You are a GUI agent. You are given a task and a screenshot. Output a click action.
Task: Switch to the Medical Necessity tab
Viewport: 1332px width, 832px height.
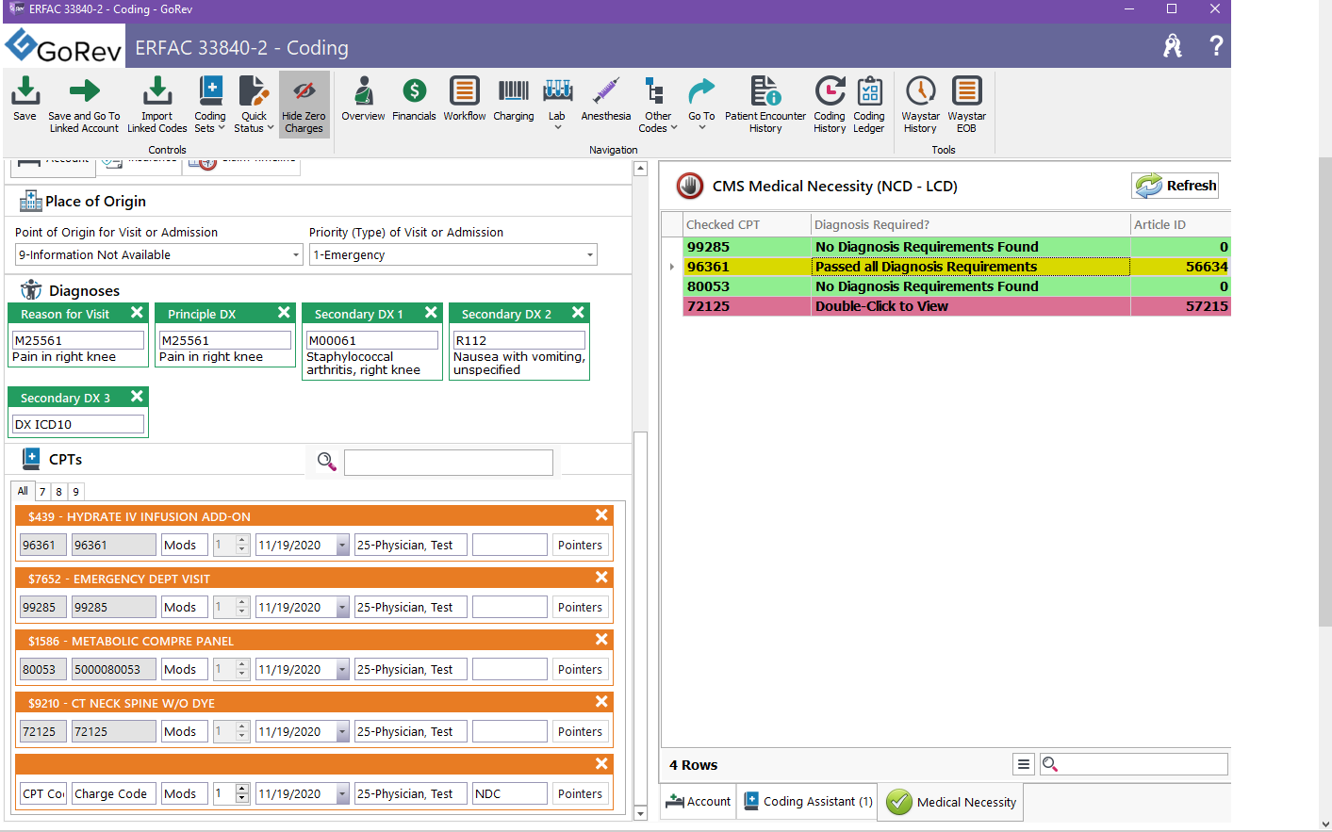click(952, 802)
